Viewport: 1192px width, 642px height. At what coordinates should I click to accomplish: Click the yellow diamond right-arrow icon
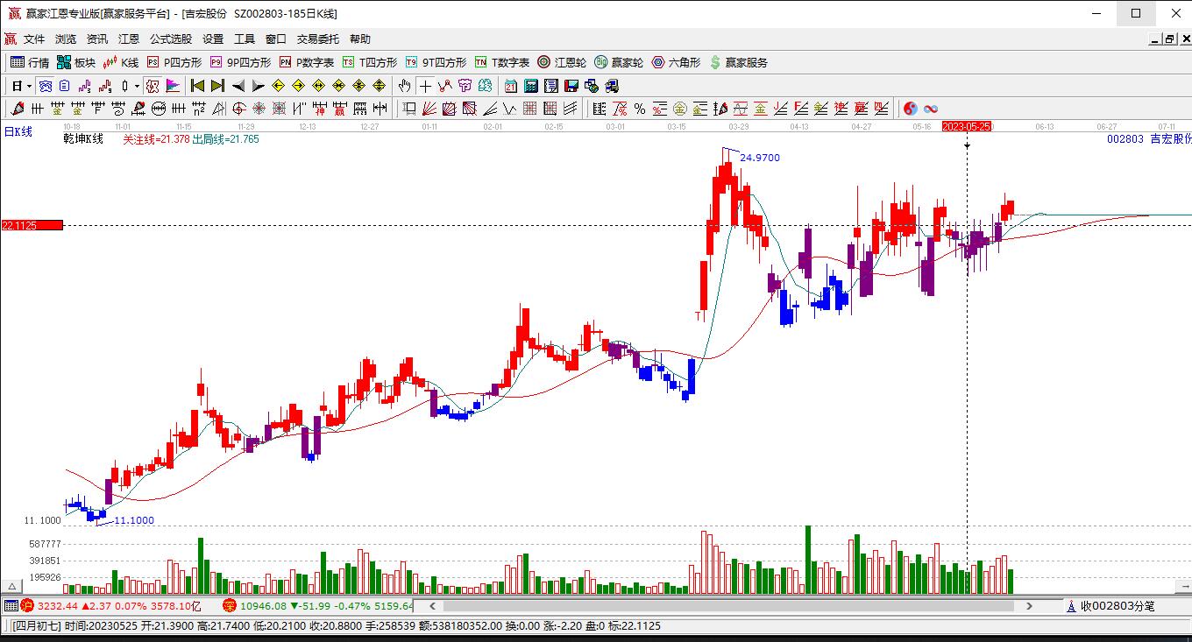click(298, 86)
